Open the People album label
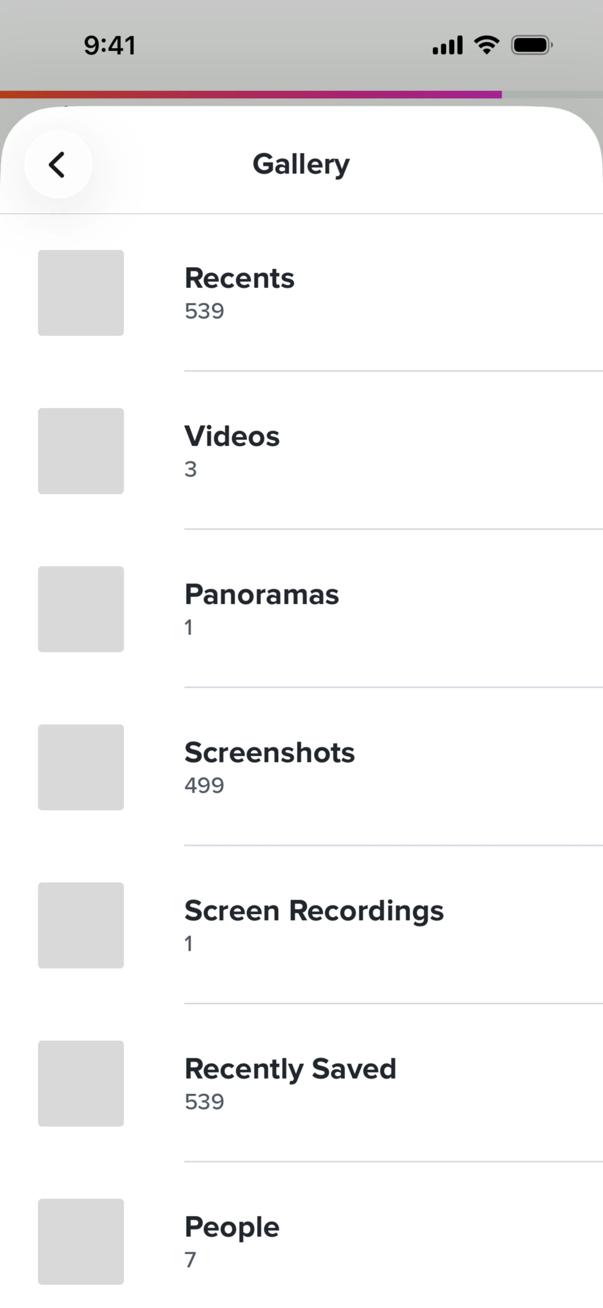This screenshot has height=1308, width=603. click(x=232, y=1227)
